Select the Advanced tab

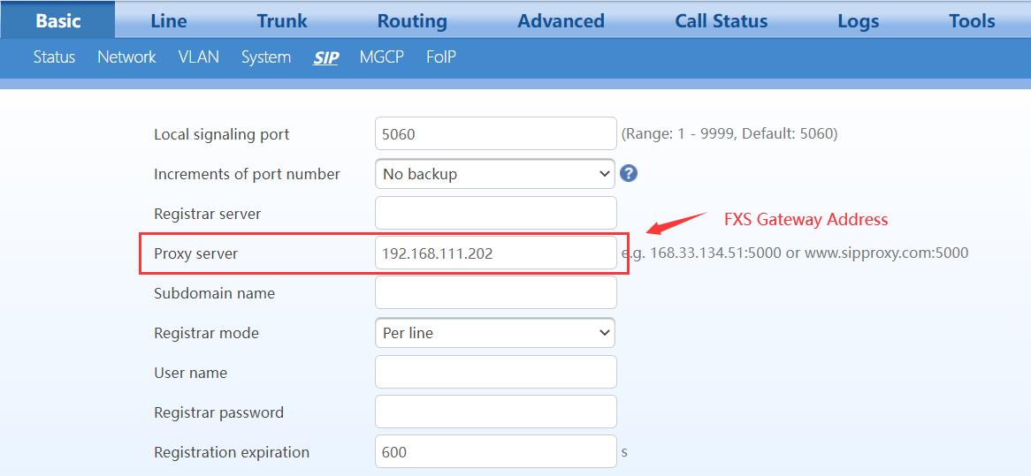point(561,20)
